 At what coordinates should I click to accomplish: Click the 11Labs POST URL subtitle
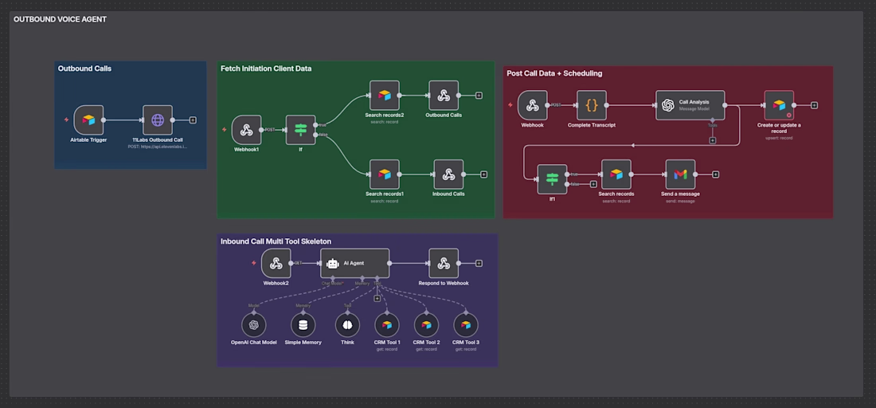[x=158, y=147]
